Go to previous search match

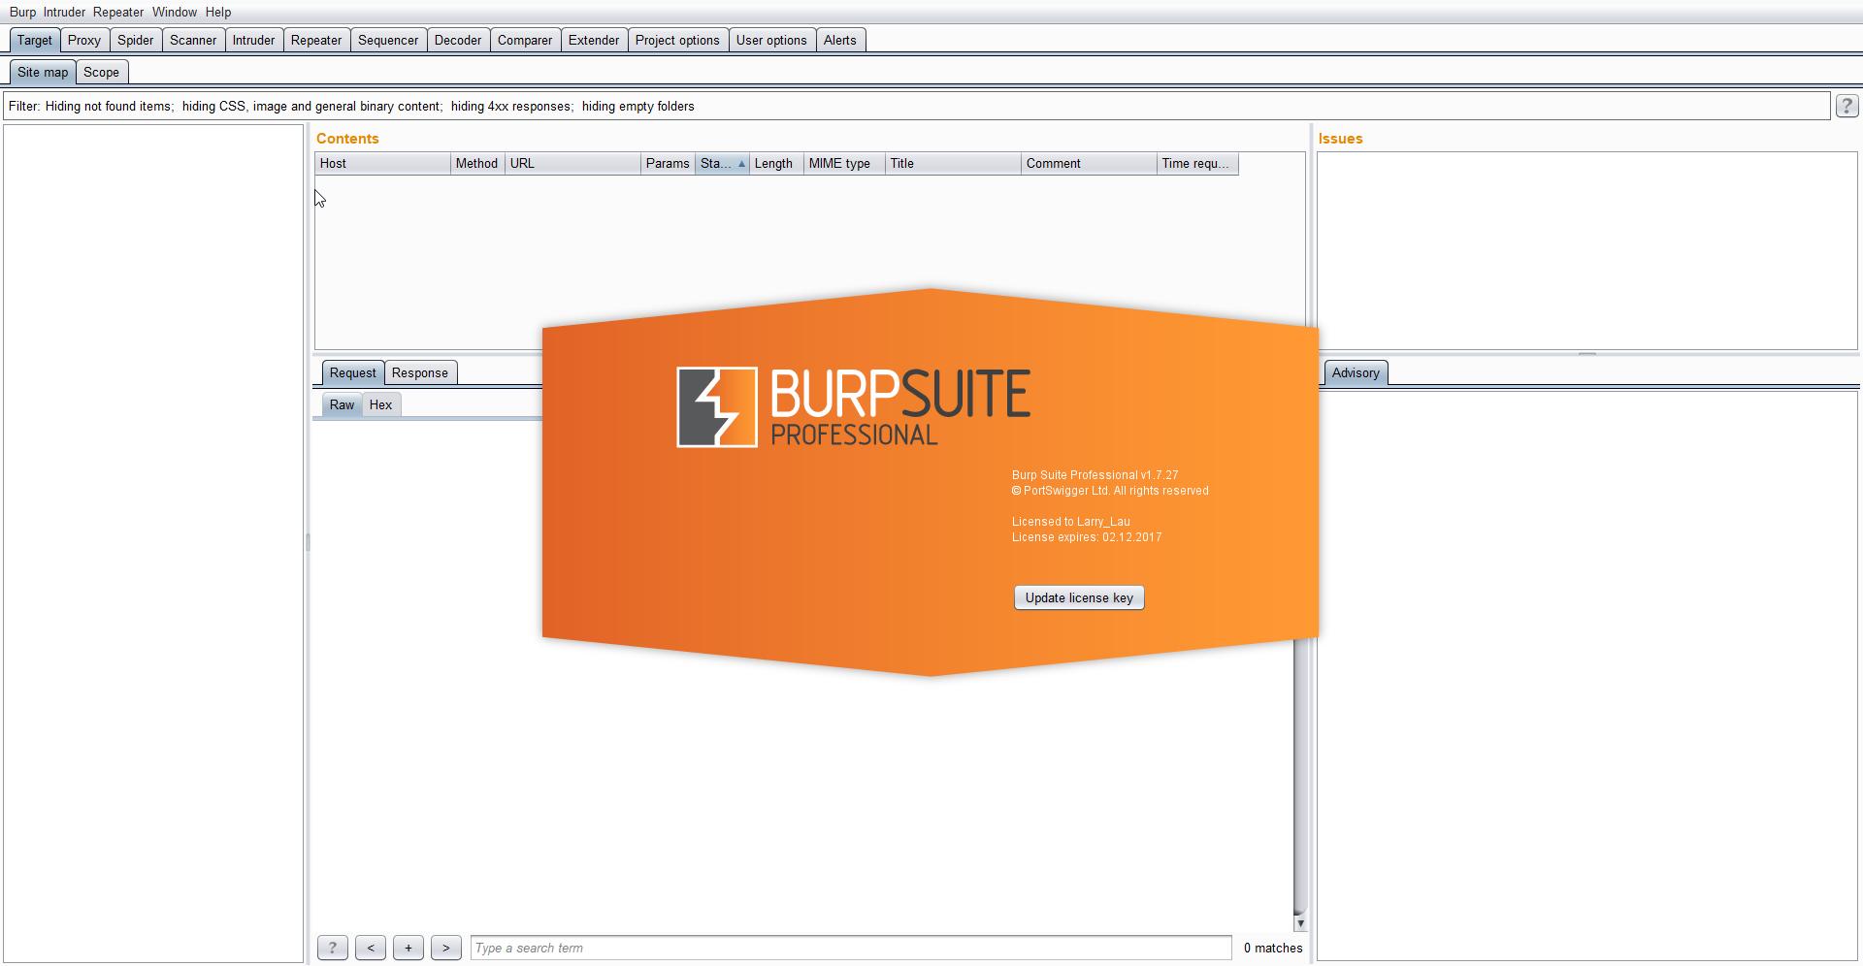pyautogui.click(x=370, y=949)
